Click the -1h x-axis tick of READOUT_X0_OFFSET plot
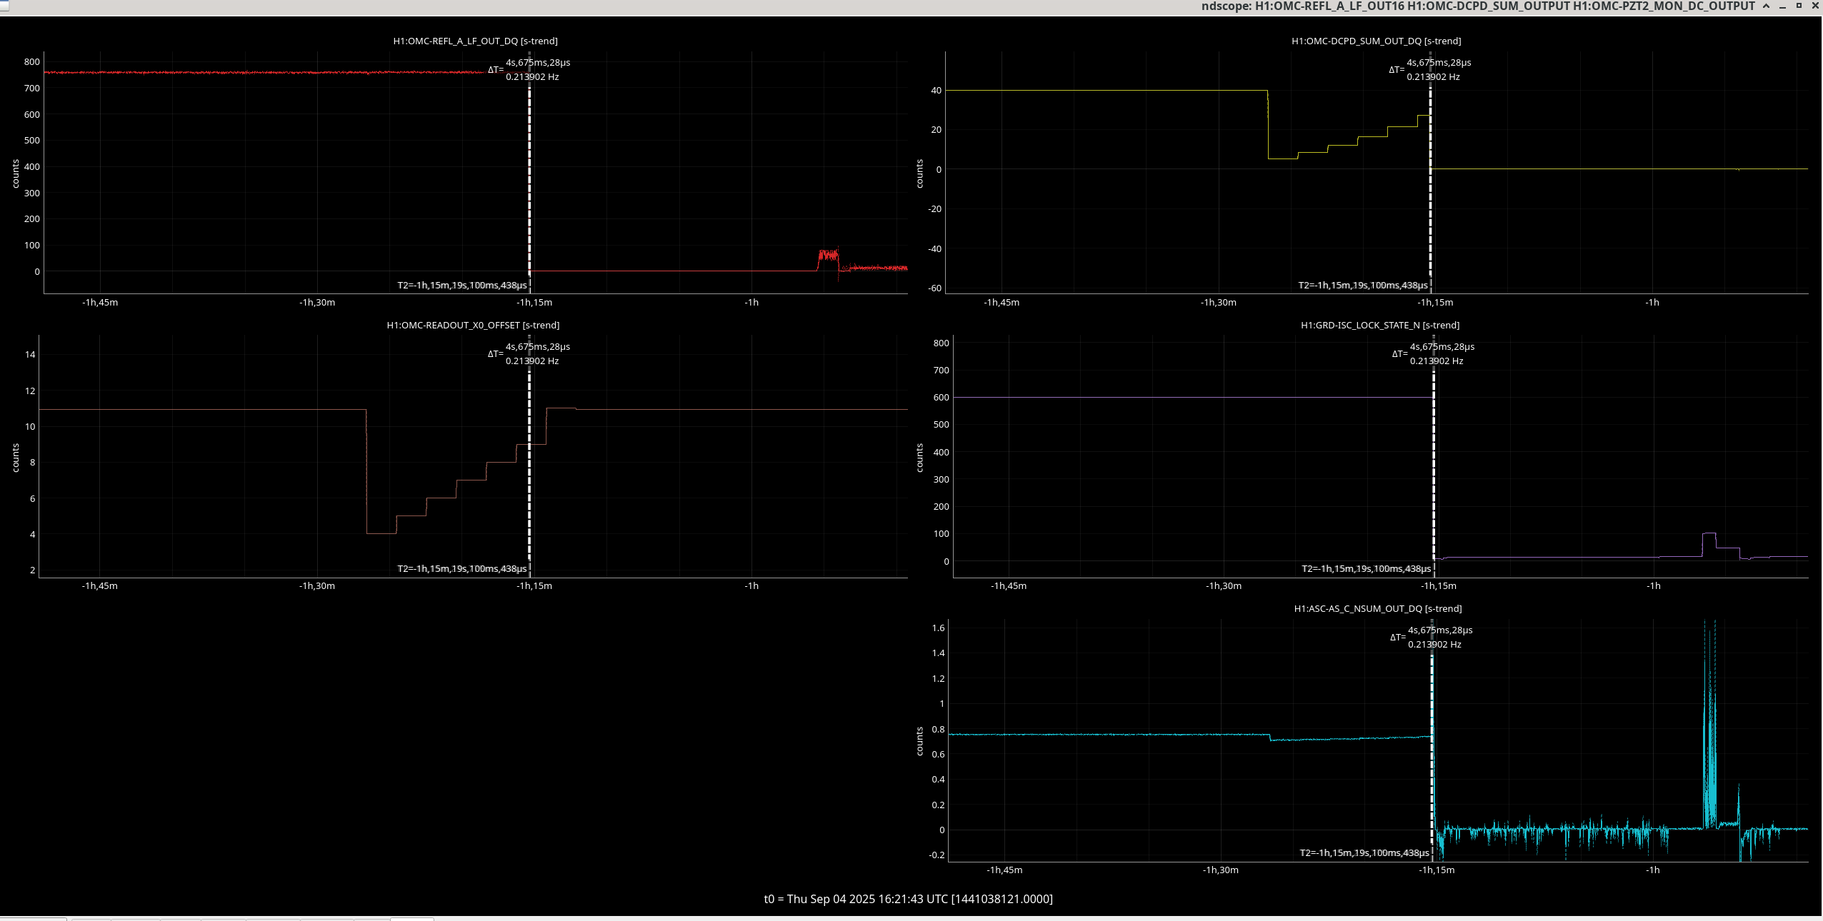 [751, 586]
